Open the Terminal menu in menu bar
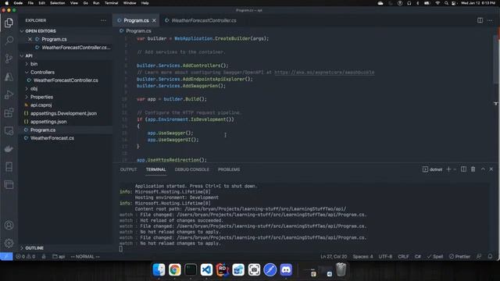Screen dimensions: 500x281 (x=111, y=3)
